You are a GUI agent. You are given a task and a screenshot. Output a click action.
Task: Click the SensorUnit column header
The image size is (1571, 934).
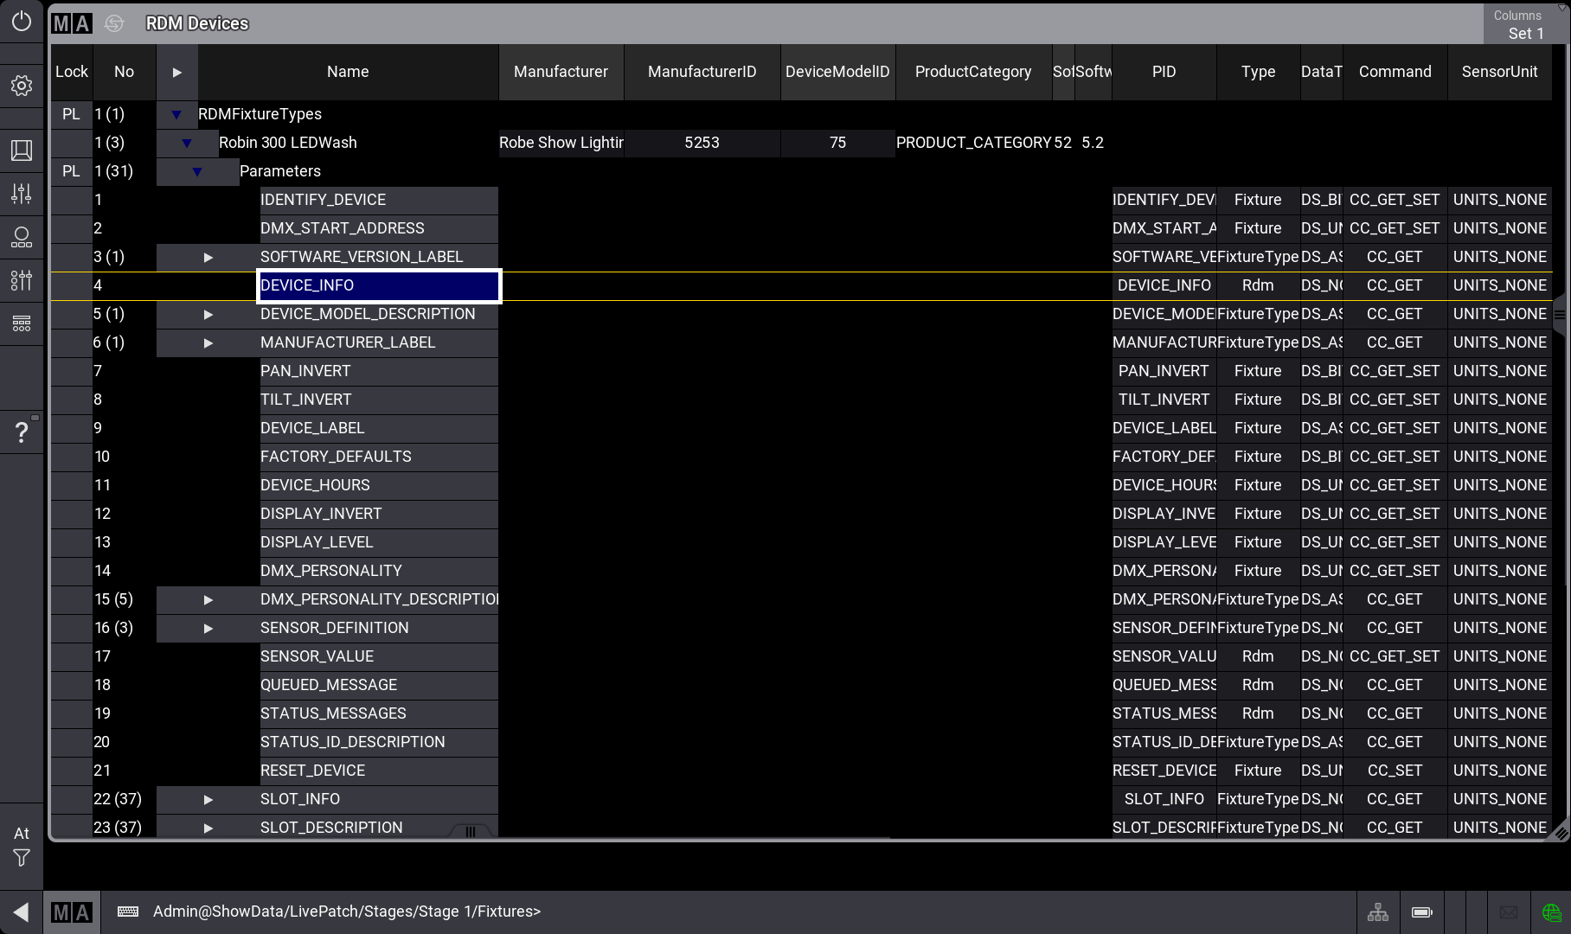pyautogui.click(x=1499, y=72)
